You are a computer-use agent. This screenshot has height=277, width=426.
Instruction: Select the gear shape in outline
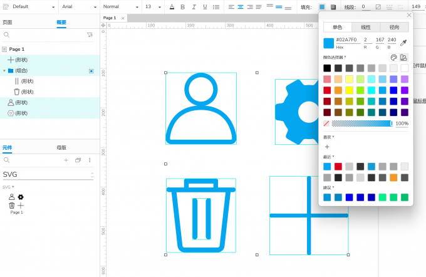(x=49, y=113)
